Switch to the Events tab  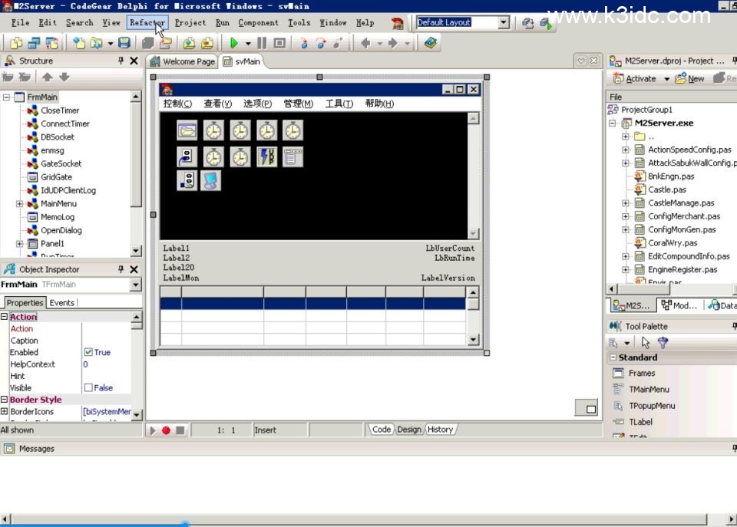pyautogui.click(x=61, y=303)
